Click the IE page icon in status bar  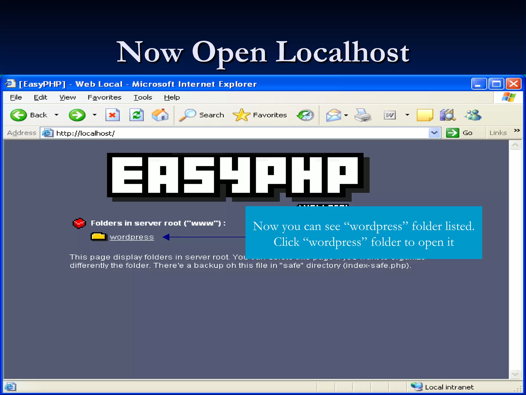[x=10, y=387]
